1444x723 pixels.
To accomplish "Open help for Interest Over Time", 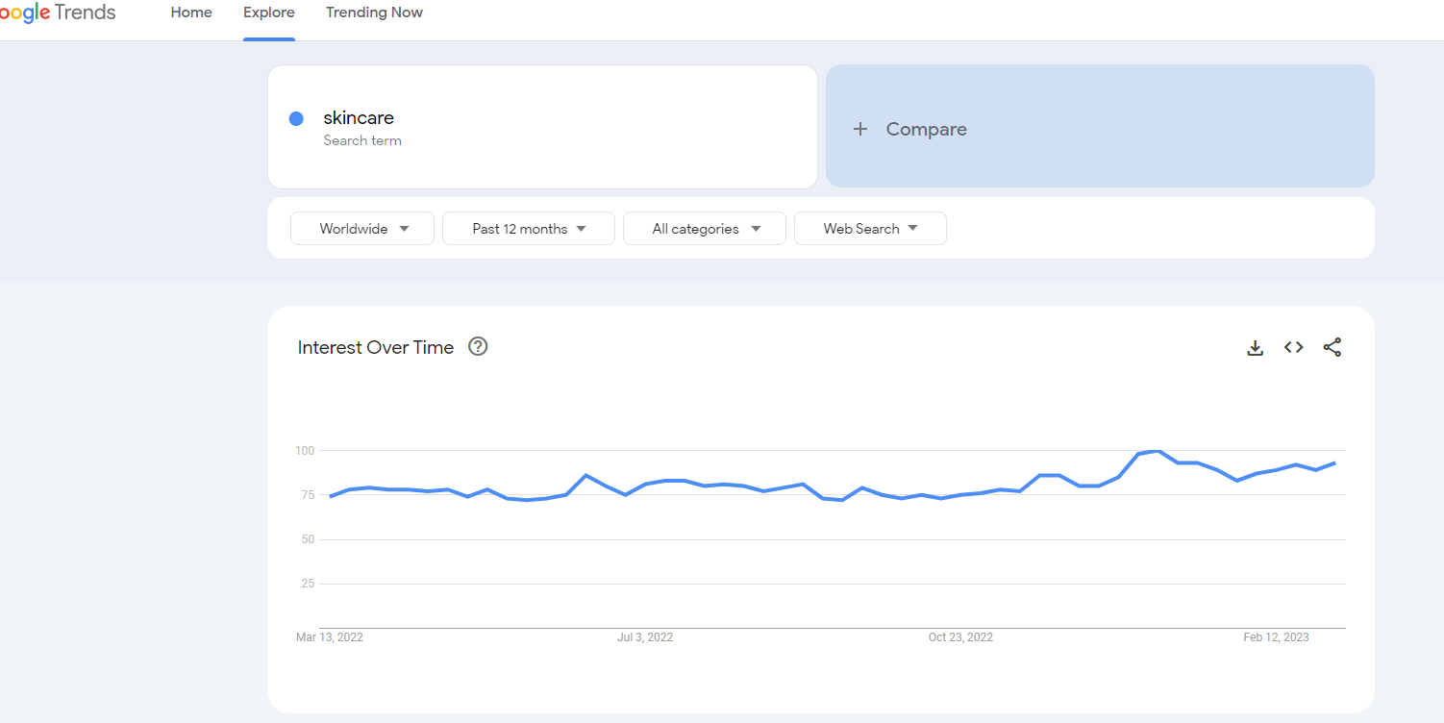I will point(478,347).
